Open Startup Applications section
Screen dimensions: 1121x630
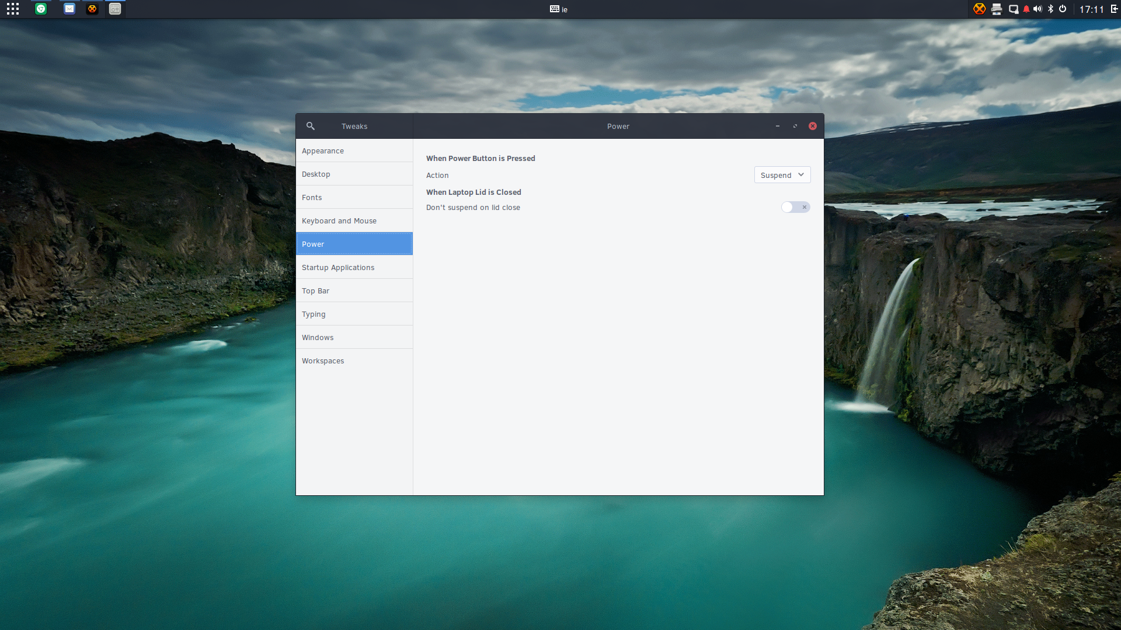point(354,267)
